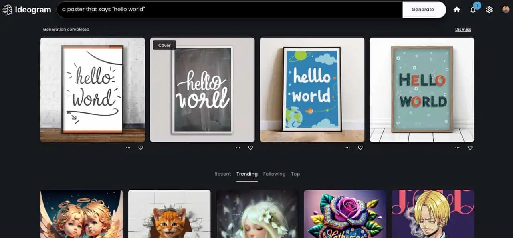Go to the home page icon
The height and width of the screenshot is (238, 513).
click(x=457, y=10)
